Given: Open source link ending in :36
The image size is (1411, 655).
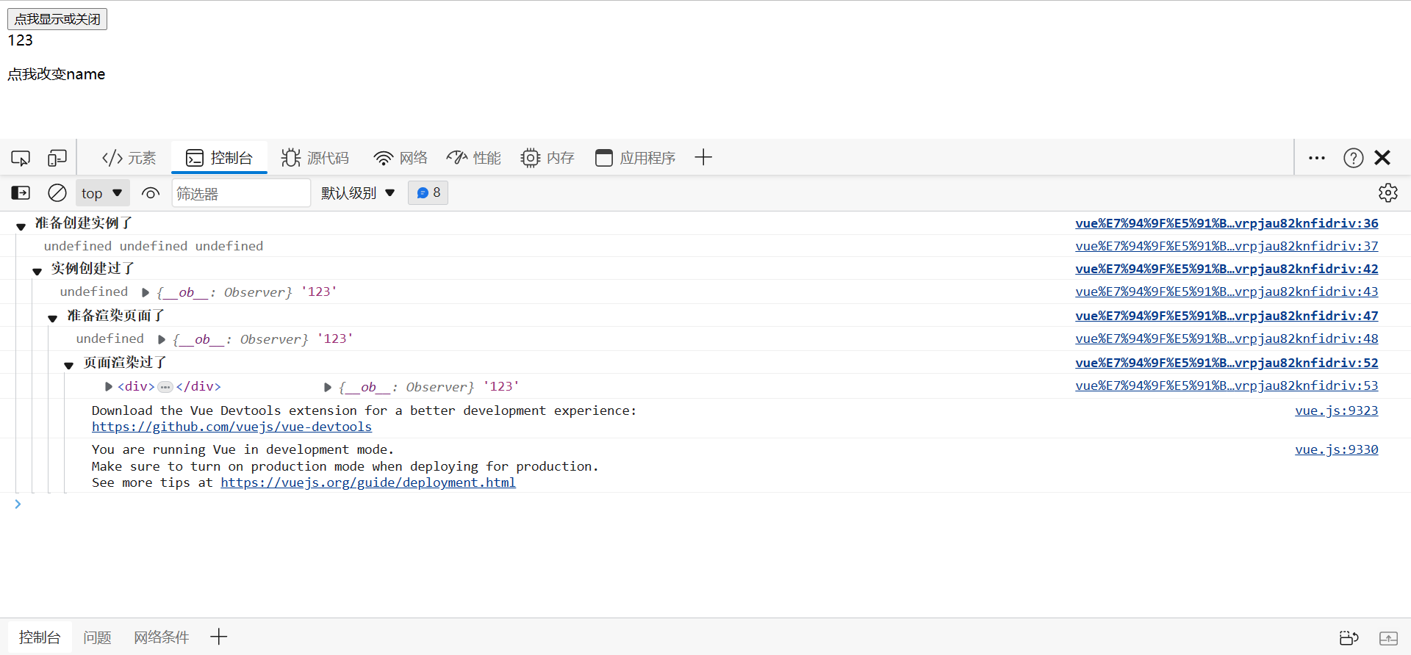Looking at the screenshot, I should tap(1227, 223).
